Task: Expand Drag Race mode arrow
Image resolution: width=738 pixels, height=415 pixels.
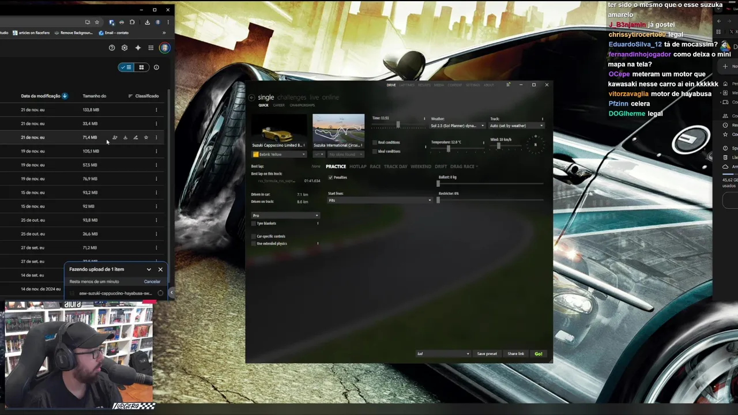Action: [476, 167]
